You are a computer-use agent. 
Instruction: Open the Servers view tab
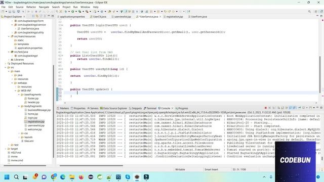tap(93, 108)
